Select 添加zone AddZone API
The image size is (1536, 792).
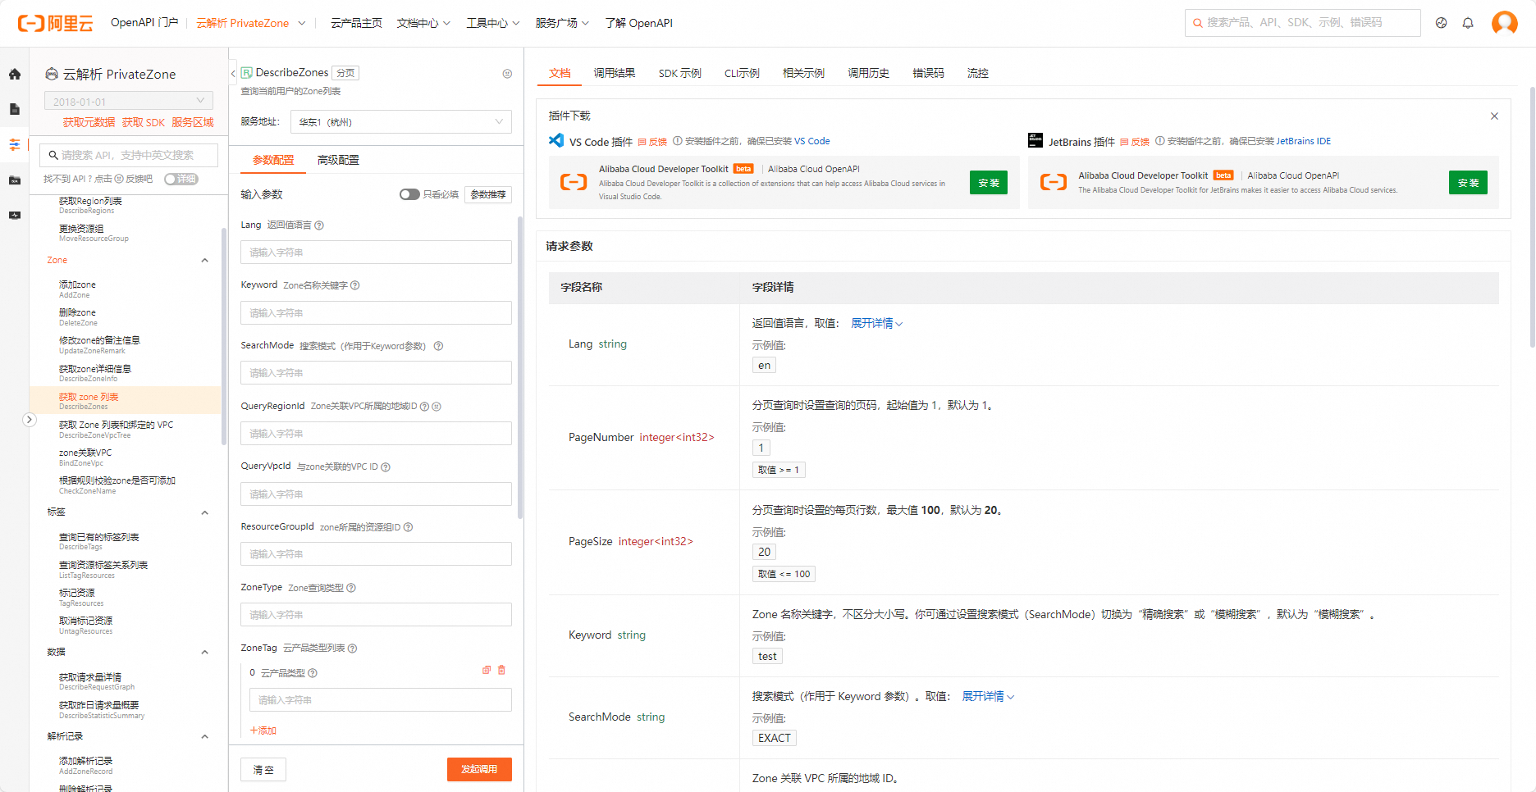[77, 289]
